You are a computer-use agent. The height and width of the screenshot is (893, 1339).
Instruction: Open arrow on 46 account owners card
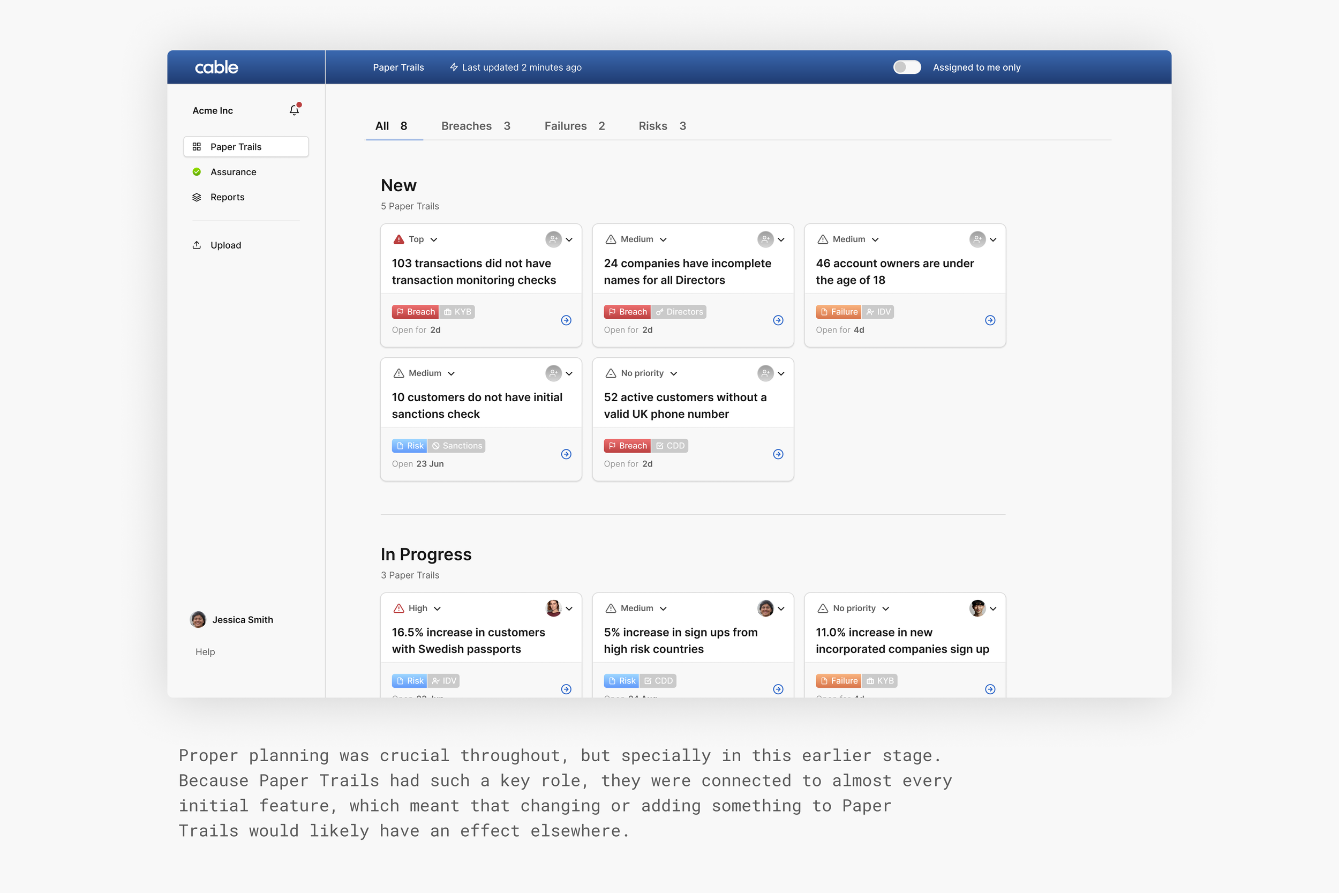click(990, 320)
